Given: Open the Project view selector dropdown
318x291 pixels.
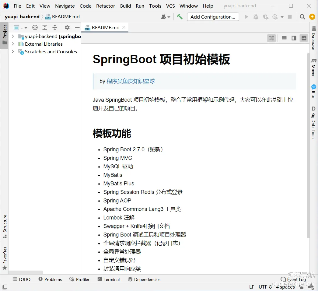Looking at the screenshot, I should (x=20, y=27).
